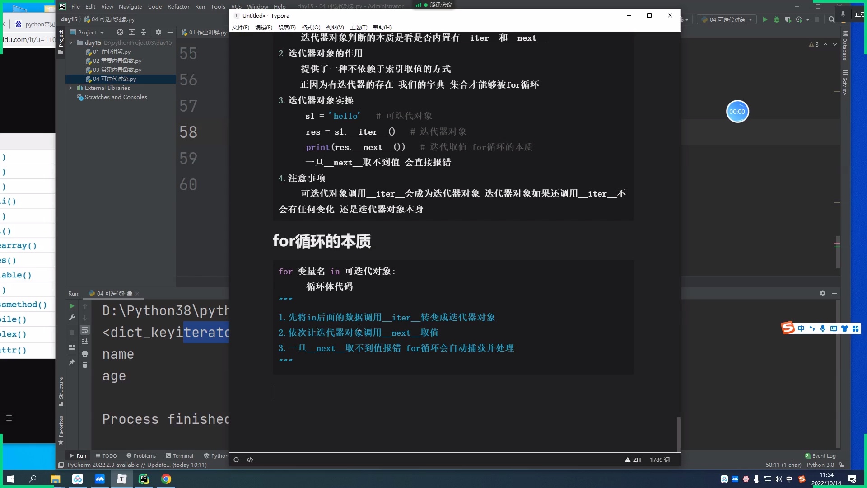
Task: Open the Event Log
Action: click(x=821, y=456)
